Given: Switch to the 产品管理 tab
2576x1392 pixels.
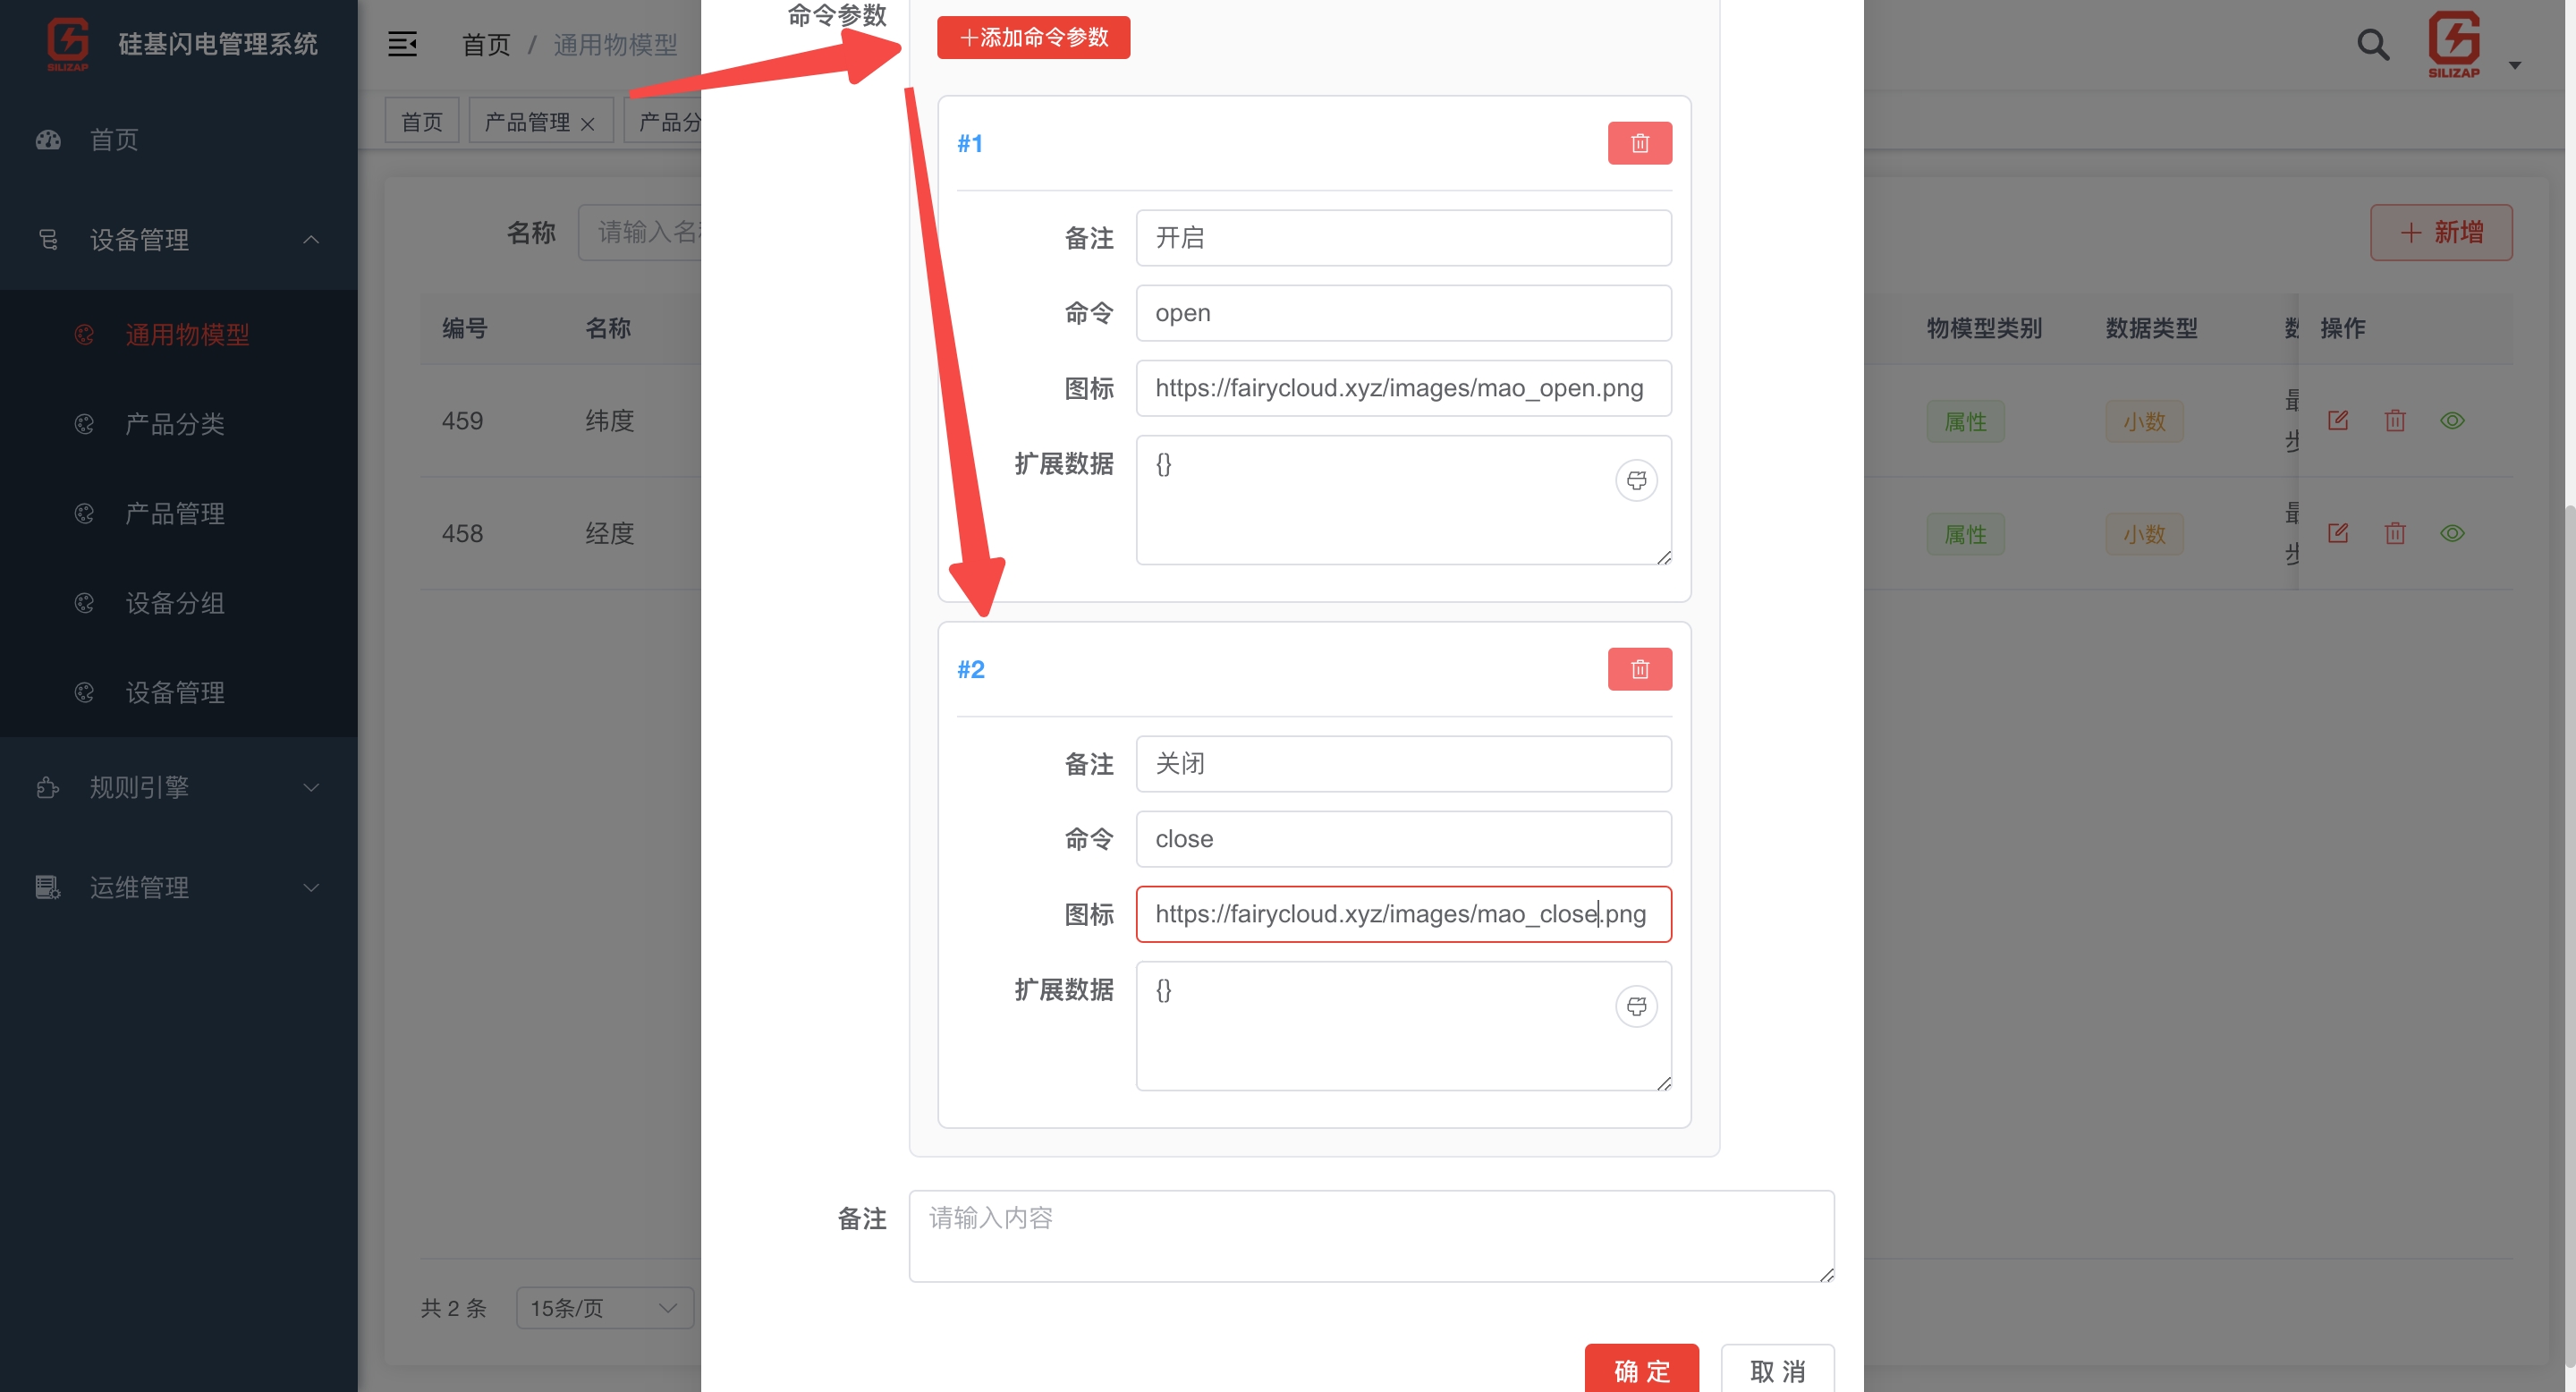Looking at the screenshot, I should click(x=527, y=122).
